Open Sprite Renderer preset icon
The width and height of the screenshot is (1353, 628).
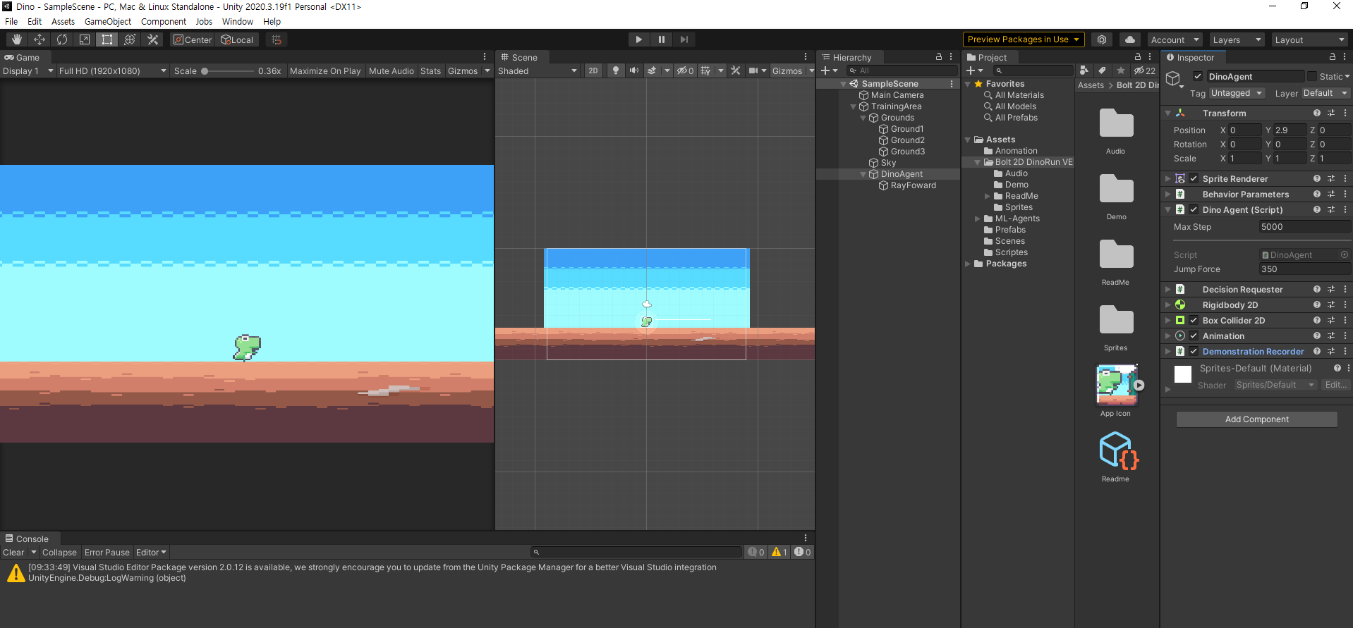pyautogui.click(x=1331, y=179)
